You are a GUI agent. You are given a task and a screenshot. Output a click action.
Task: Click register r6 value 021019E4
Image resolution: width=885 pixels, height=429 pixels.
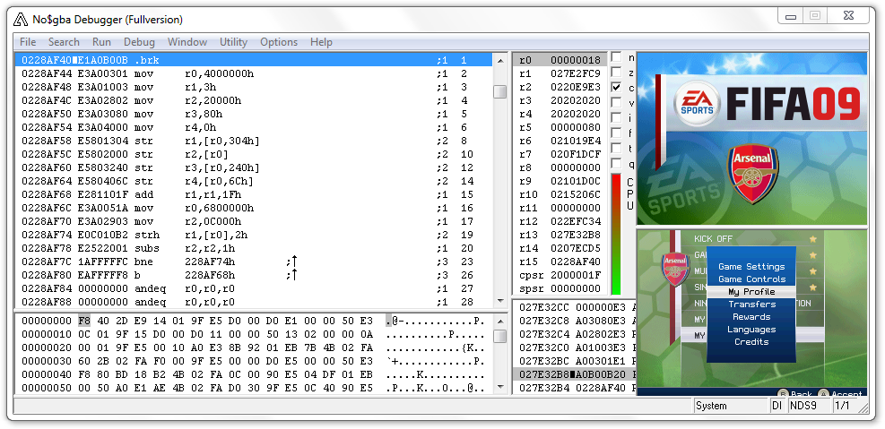(576, 141)
